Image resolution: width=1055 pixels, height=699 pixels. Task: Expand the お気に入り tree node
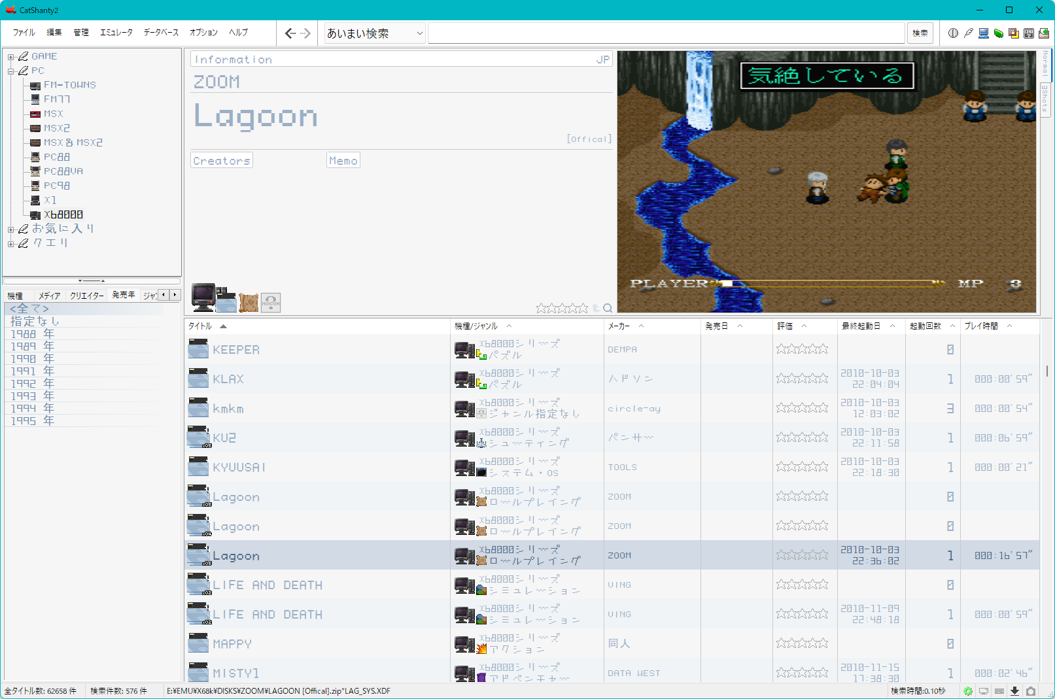(10, 230)
